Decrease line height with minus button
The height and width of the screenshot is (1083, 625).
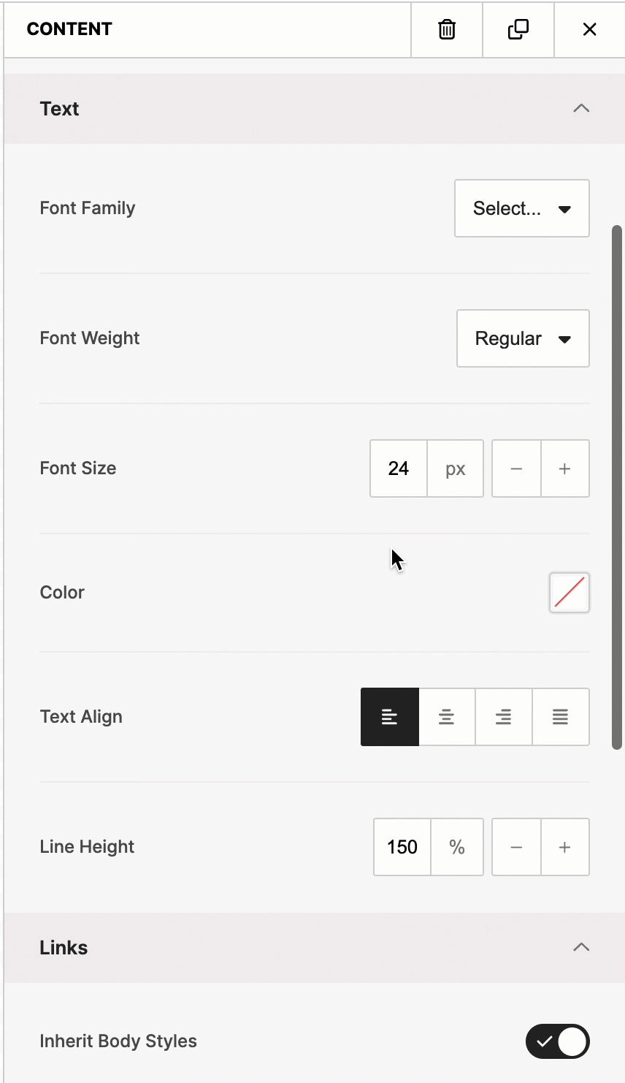[516, 847]
